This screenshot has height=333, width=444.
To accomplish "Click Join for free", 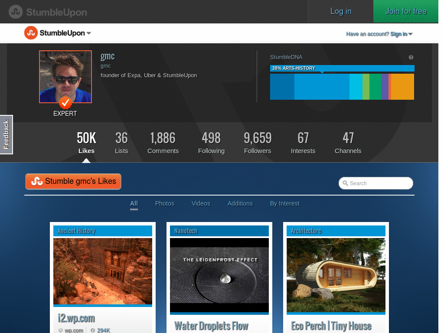I will pos(406,11).
